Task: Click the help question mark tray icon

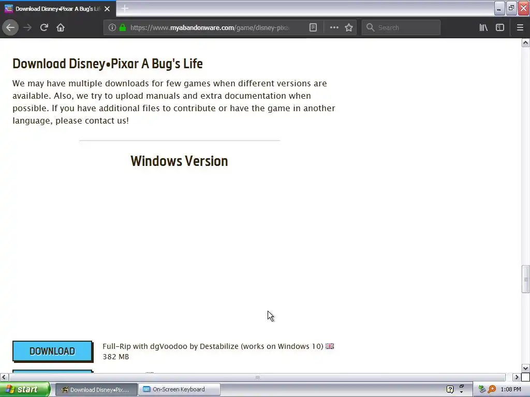Action: [450, 389]
